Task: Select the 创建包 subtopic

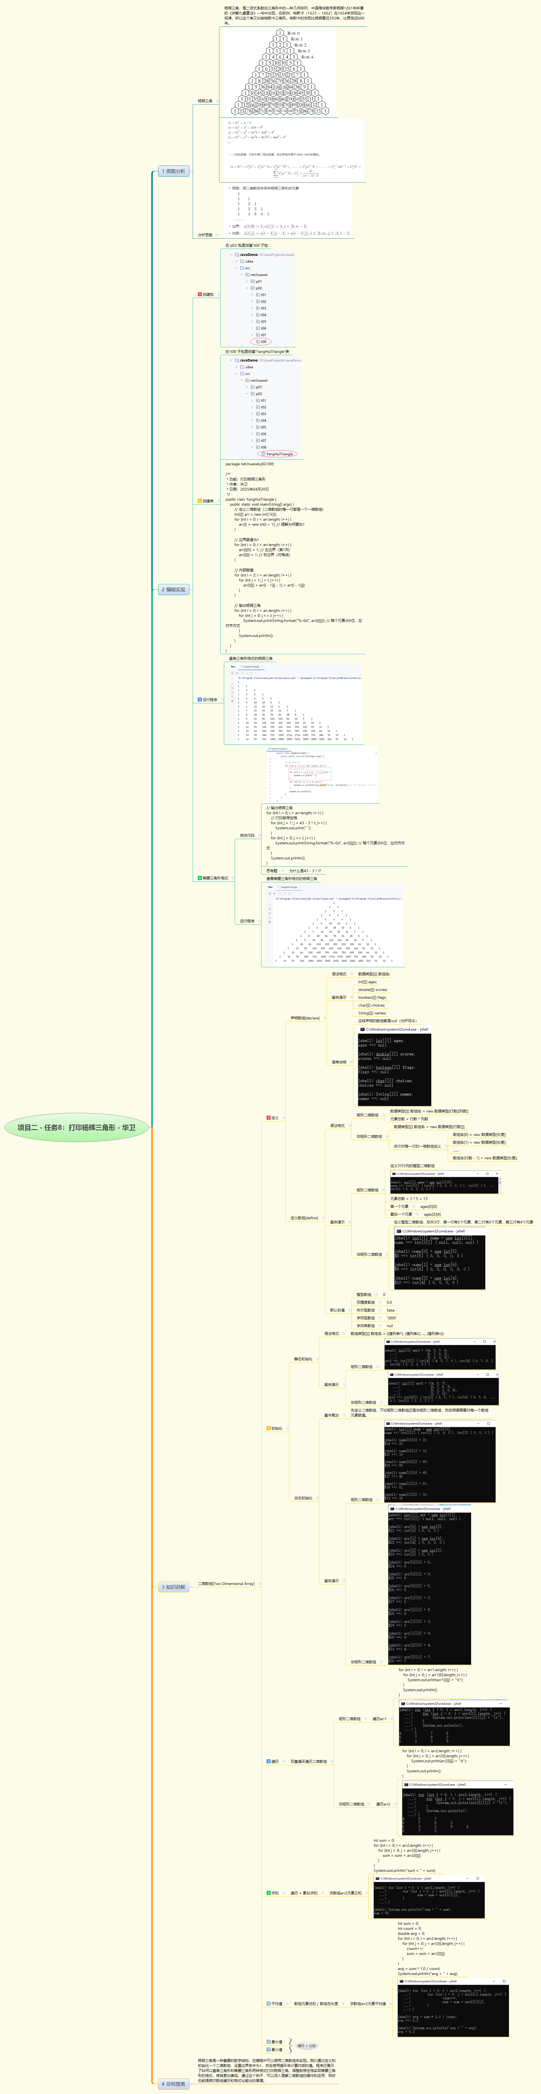Action: 208,294
